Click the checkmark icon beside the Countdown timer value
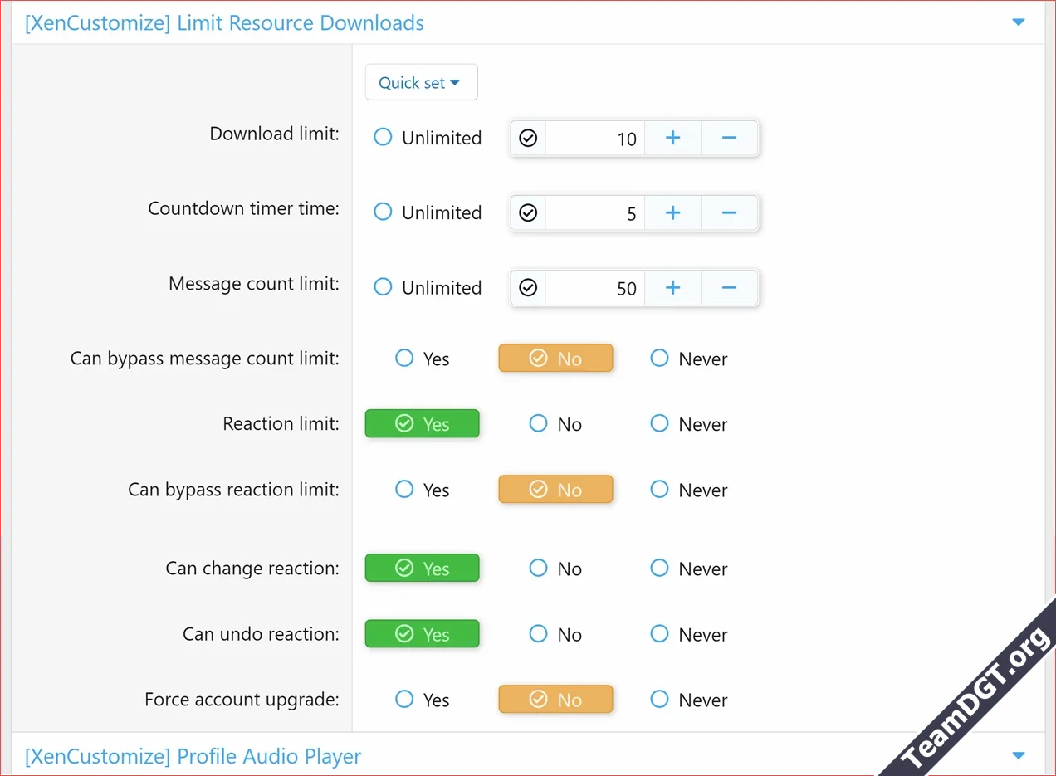The width and height of the screenshot is (1056, 776). point(527,212)
